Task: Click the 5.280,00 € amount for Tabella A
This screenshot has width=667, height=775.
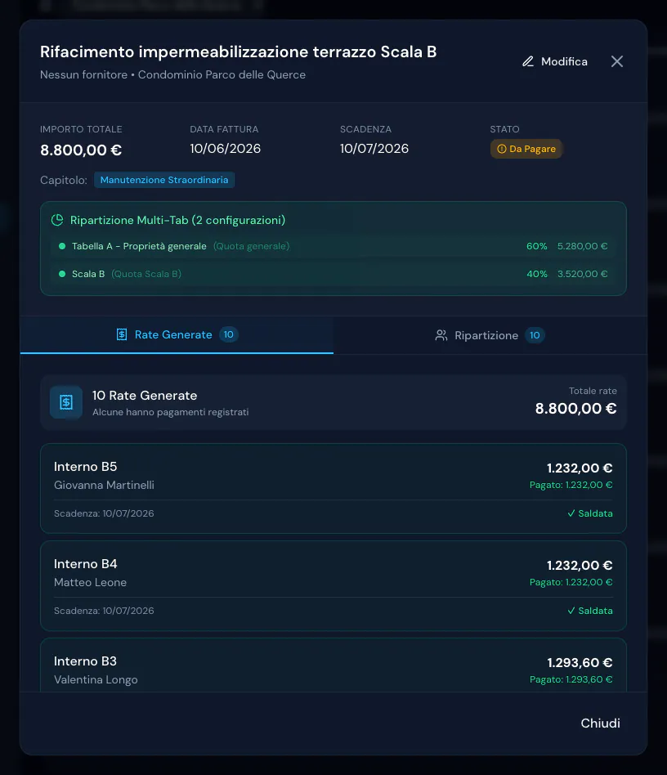Action: [583, 246]
